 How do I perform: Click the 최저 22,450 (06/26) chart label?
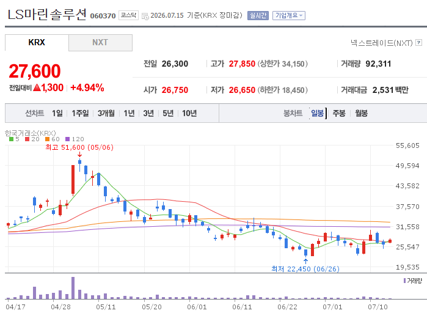pos(305,269)
